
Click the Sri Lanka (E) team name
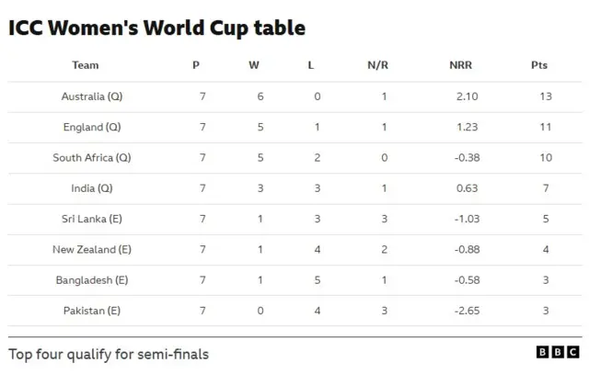(91, 219)
